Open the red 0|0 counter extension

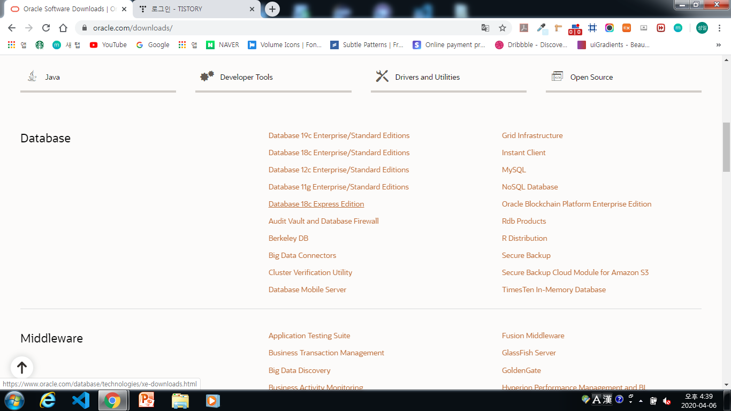pyautogui.click(x=575, y=29)
